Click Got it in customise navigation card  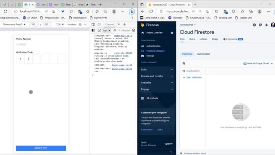pyautogui.click(x=160, y=130)
